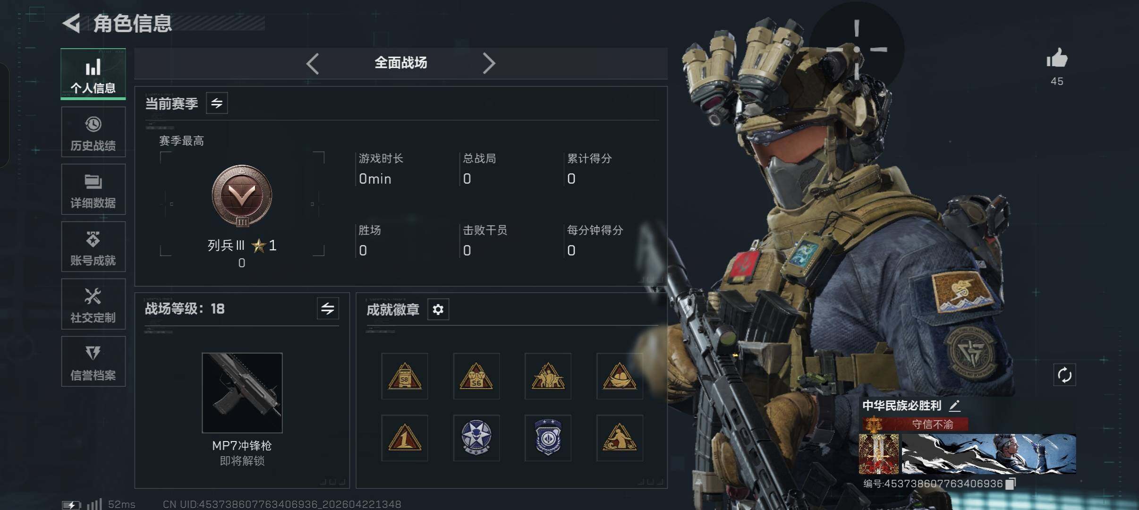Viewport: 1139px width, 510px height.
Task: Go back using the arrow beside 角色信息
Action: click(72, 23)
